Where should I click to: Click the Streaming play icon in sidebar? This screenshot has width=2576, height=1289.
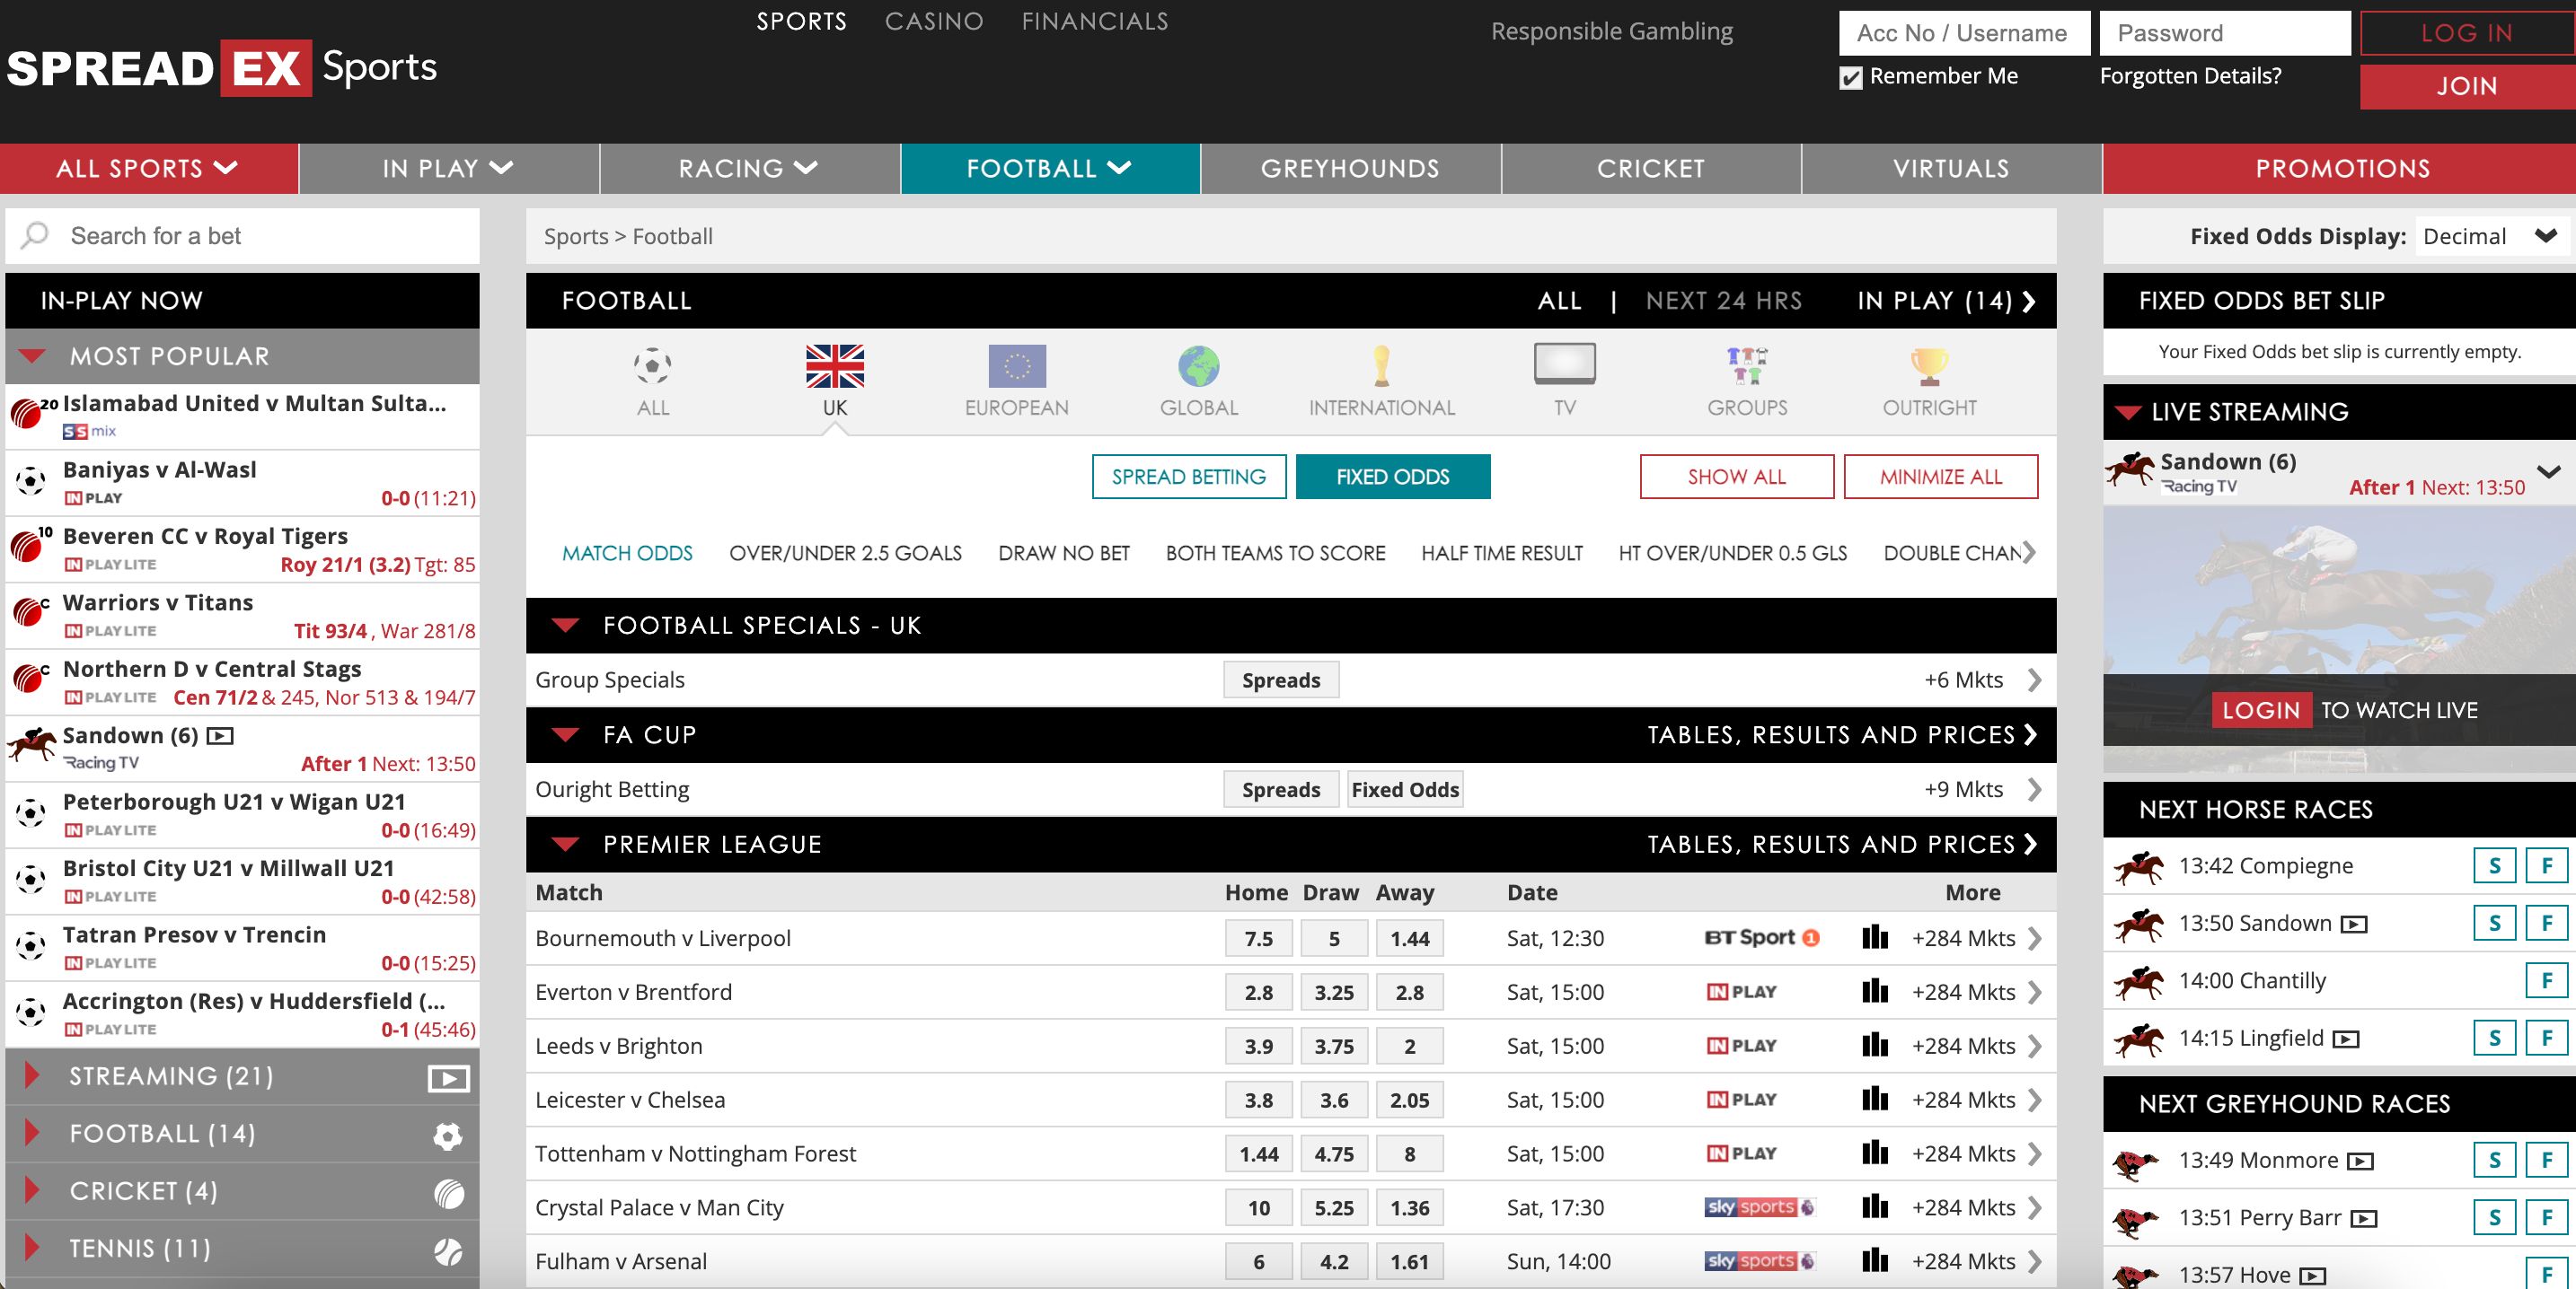pyautogui.click(x=448, y=1077)
